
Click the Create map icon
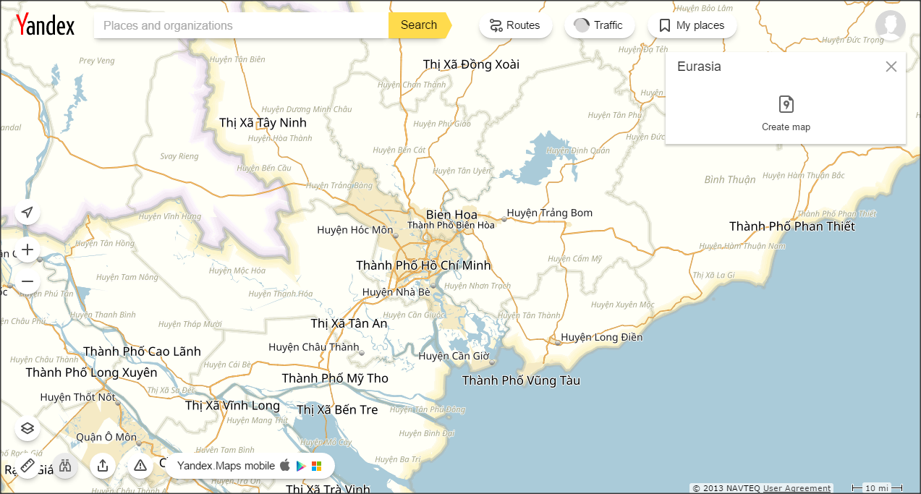[x=786, y=105]
